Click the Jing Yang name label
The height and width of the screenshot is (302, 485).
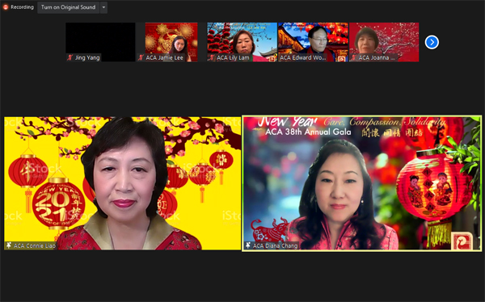click(87, 58)
